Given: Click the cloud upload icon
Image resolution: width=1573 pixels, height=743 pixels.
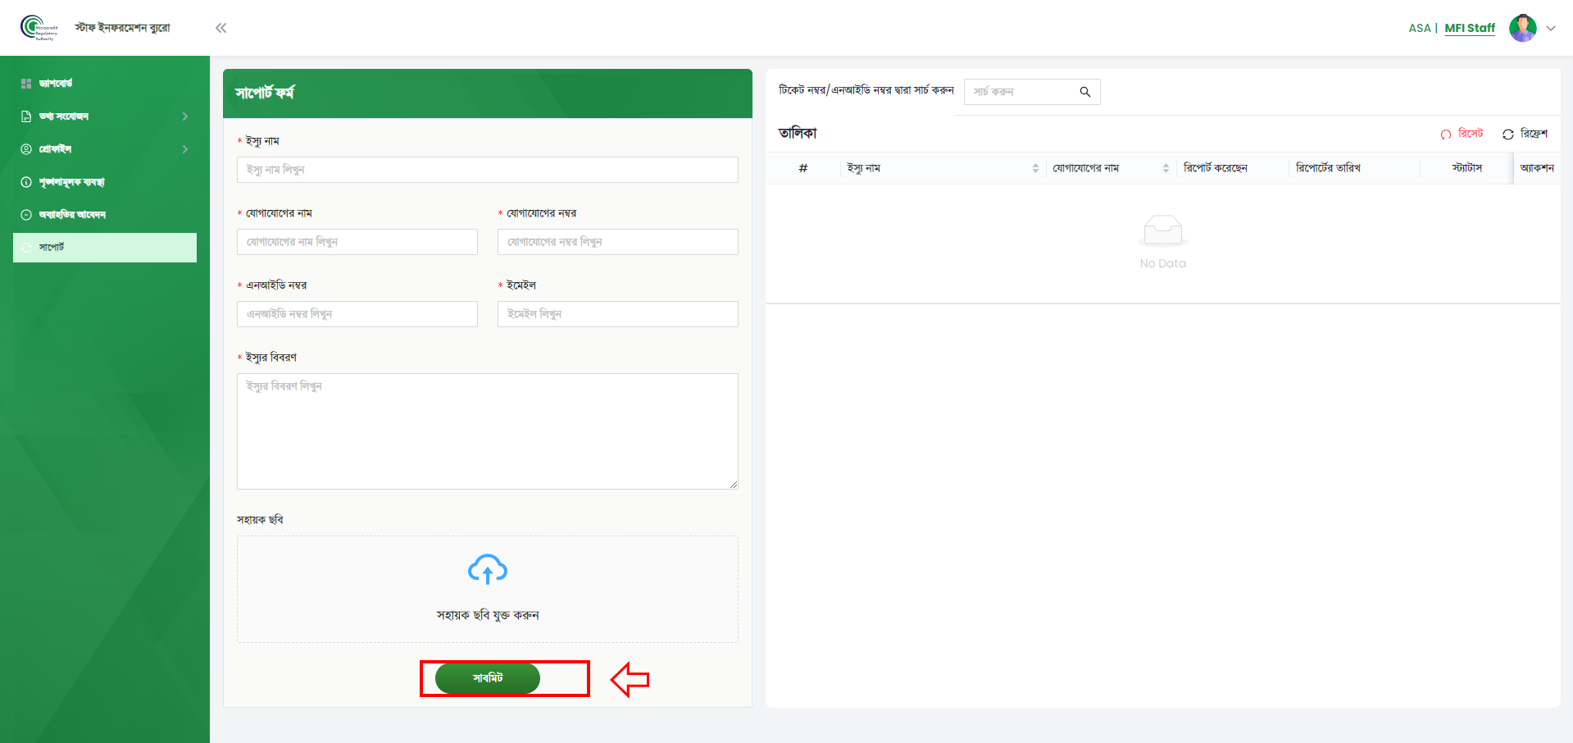Looking at the screenshot, I should pos(488,568).
